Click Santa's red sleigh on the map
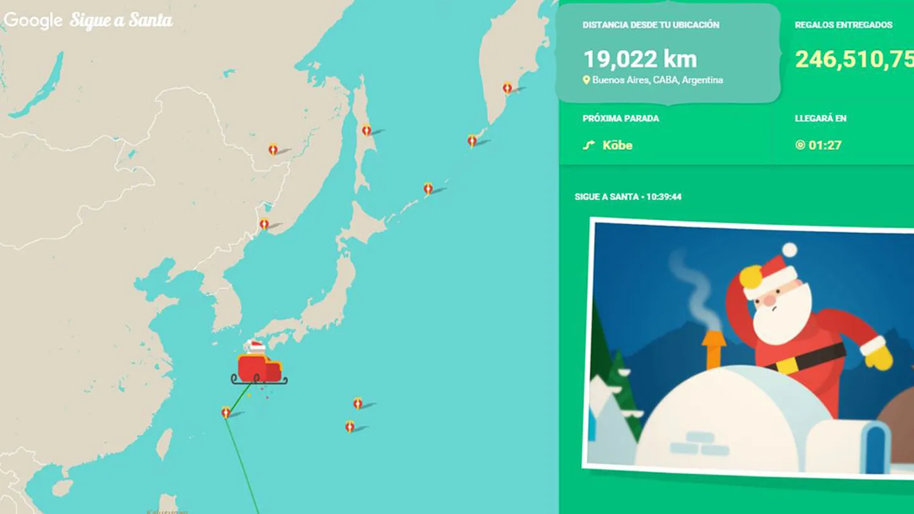 click(259, 362)
